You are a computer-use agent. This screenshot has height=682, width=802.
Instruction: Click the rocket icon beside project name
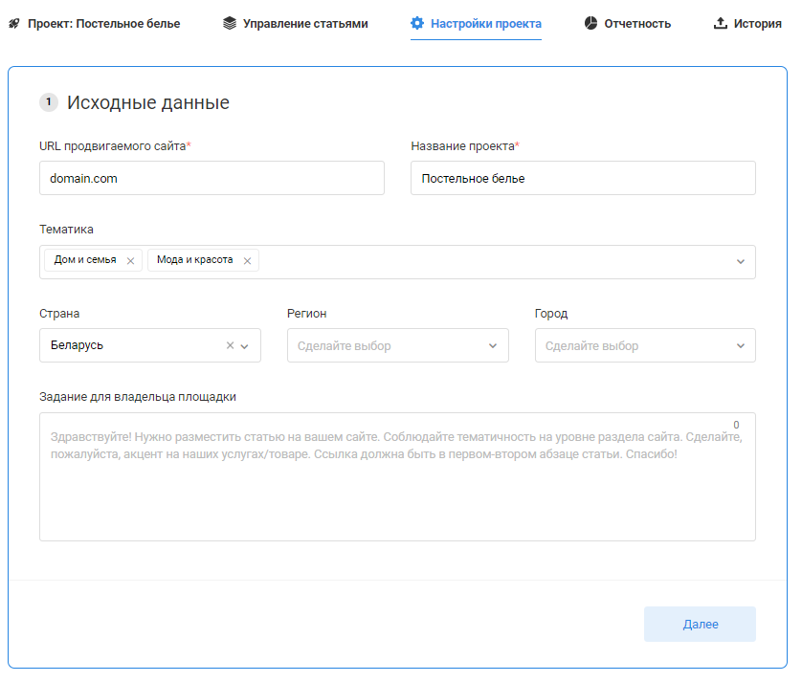coord(14,24)
